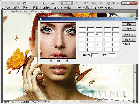
Task: Click the 缩放(C) scale input field
Action: 95,55
